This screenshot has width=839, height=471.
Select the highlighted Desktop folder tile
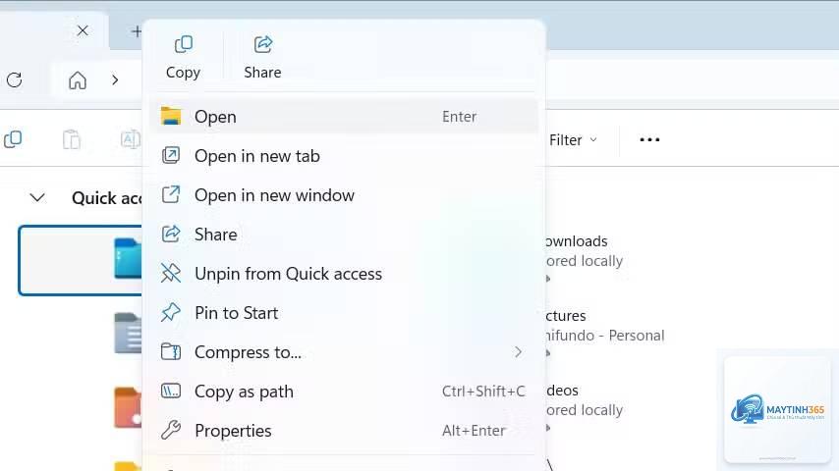[81, 260]
